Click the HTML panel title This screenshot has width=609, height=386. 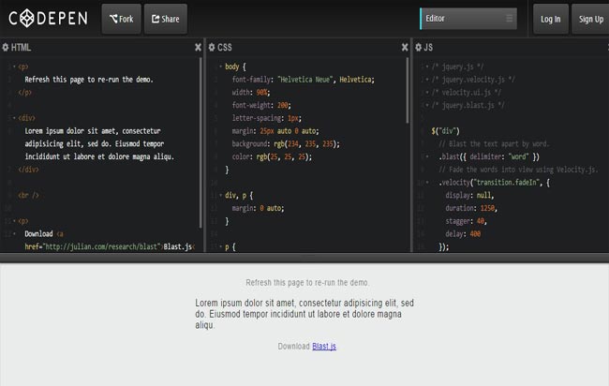pyautogui.click(x=21, y=48)
